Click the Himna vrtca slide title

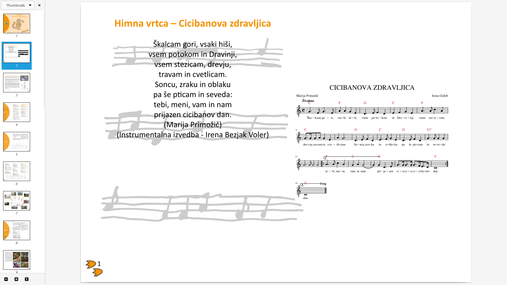point(193,23)
